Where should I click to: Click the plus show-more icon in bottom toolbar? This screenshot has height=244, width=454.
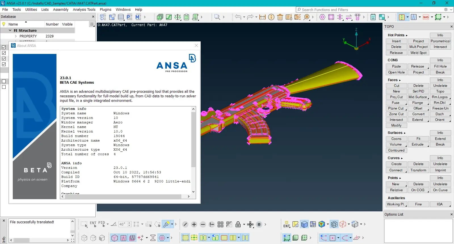pyautogui.click(x=194, y=224)
